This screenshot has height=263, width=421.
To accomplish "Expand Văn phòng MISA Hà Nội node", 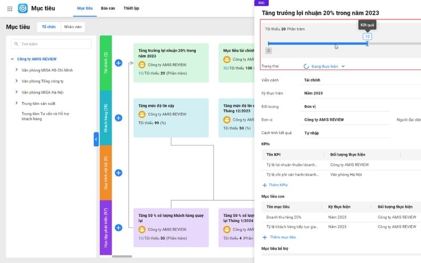I will 16,92.
